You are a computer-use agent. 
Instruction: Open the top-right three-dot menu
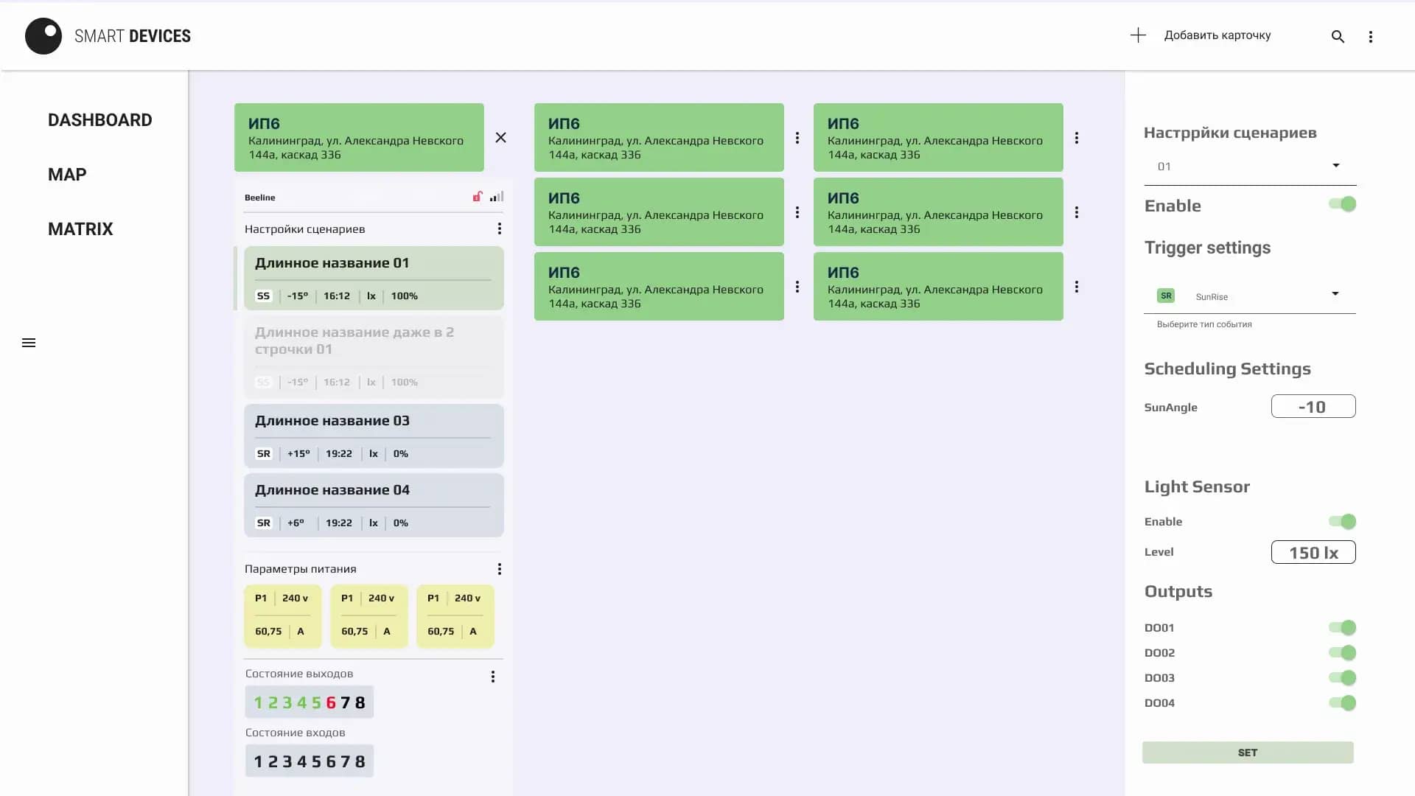[x=1371, y=36]
